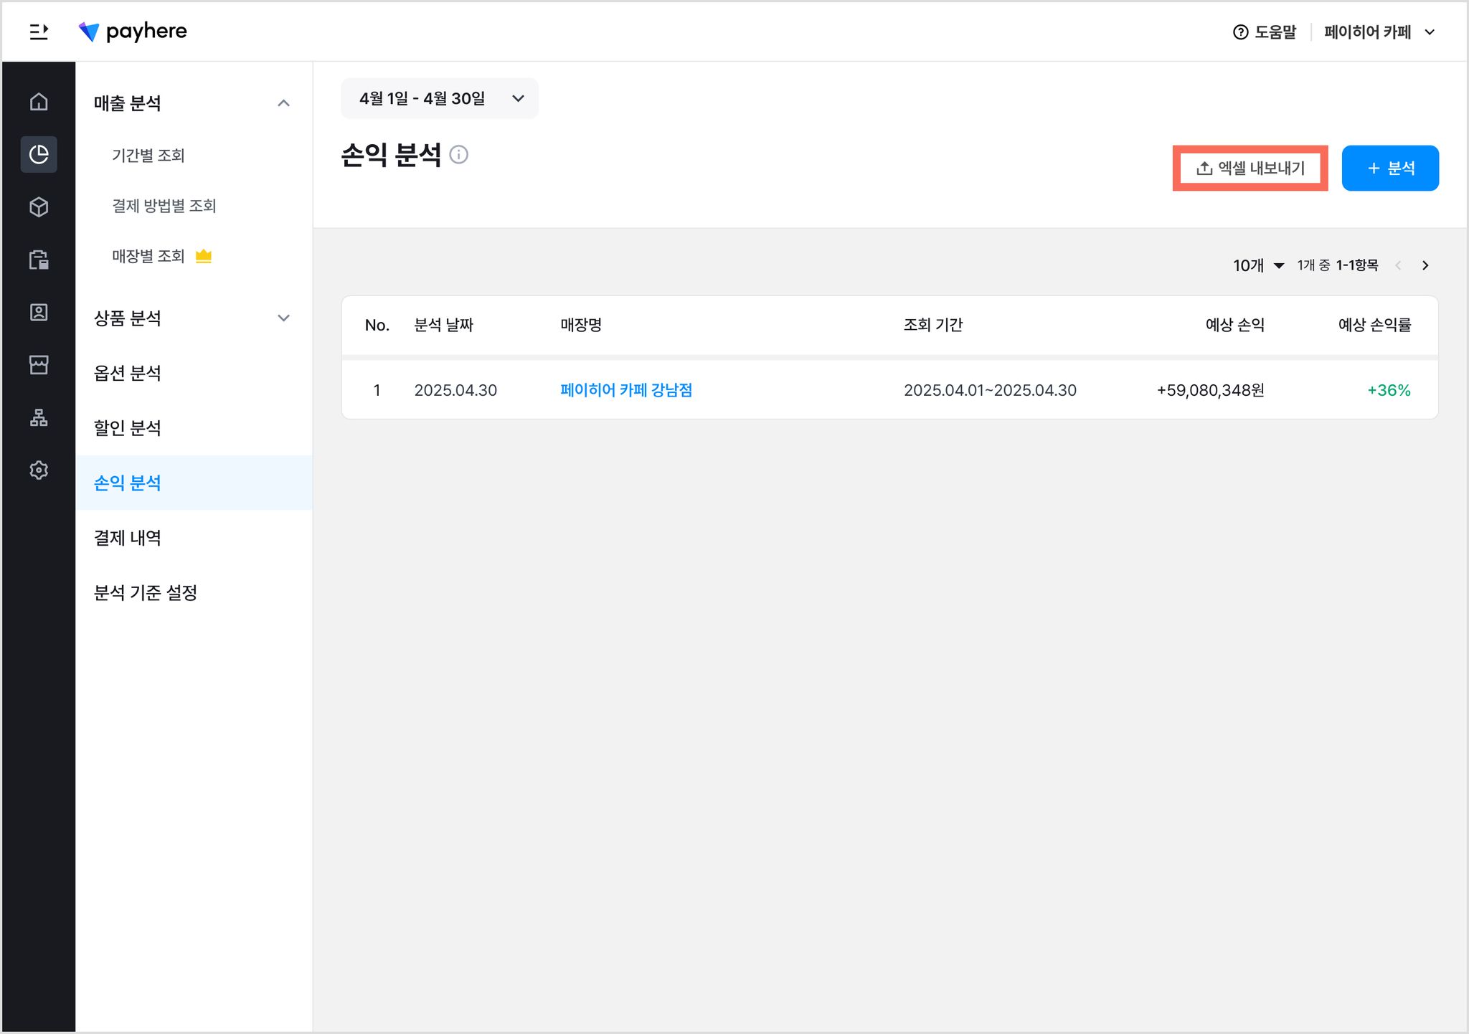Go to next page arrow
This screenshot has width=1469, height=1034.
pos(1425,265)
